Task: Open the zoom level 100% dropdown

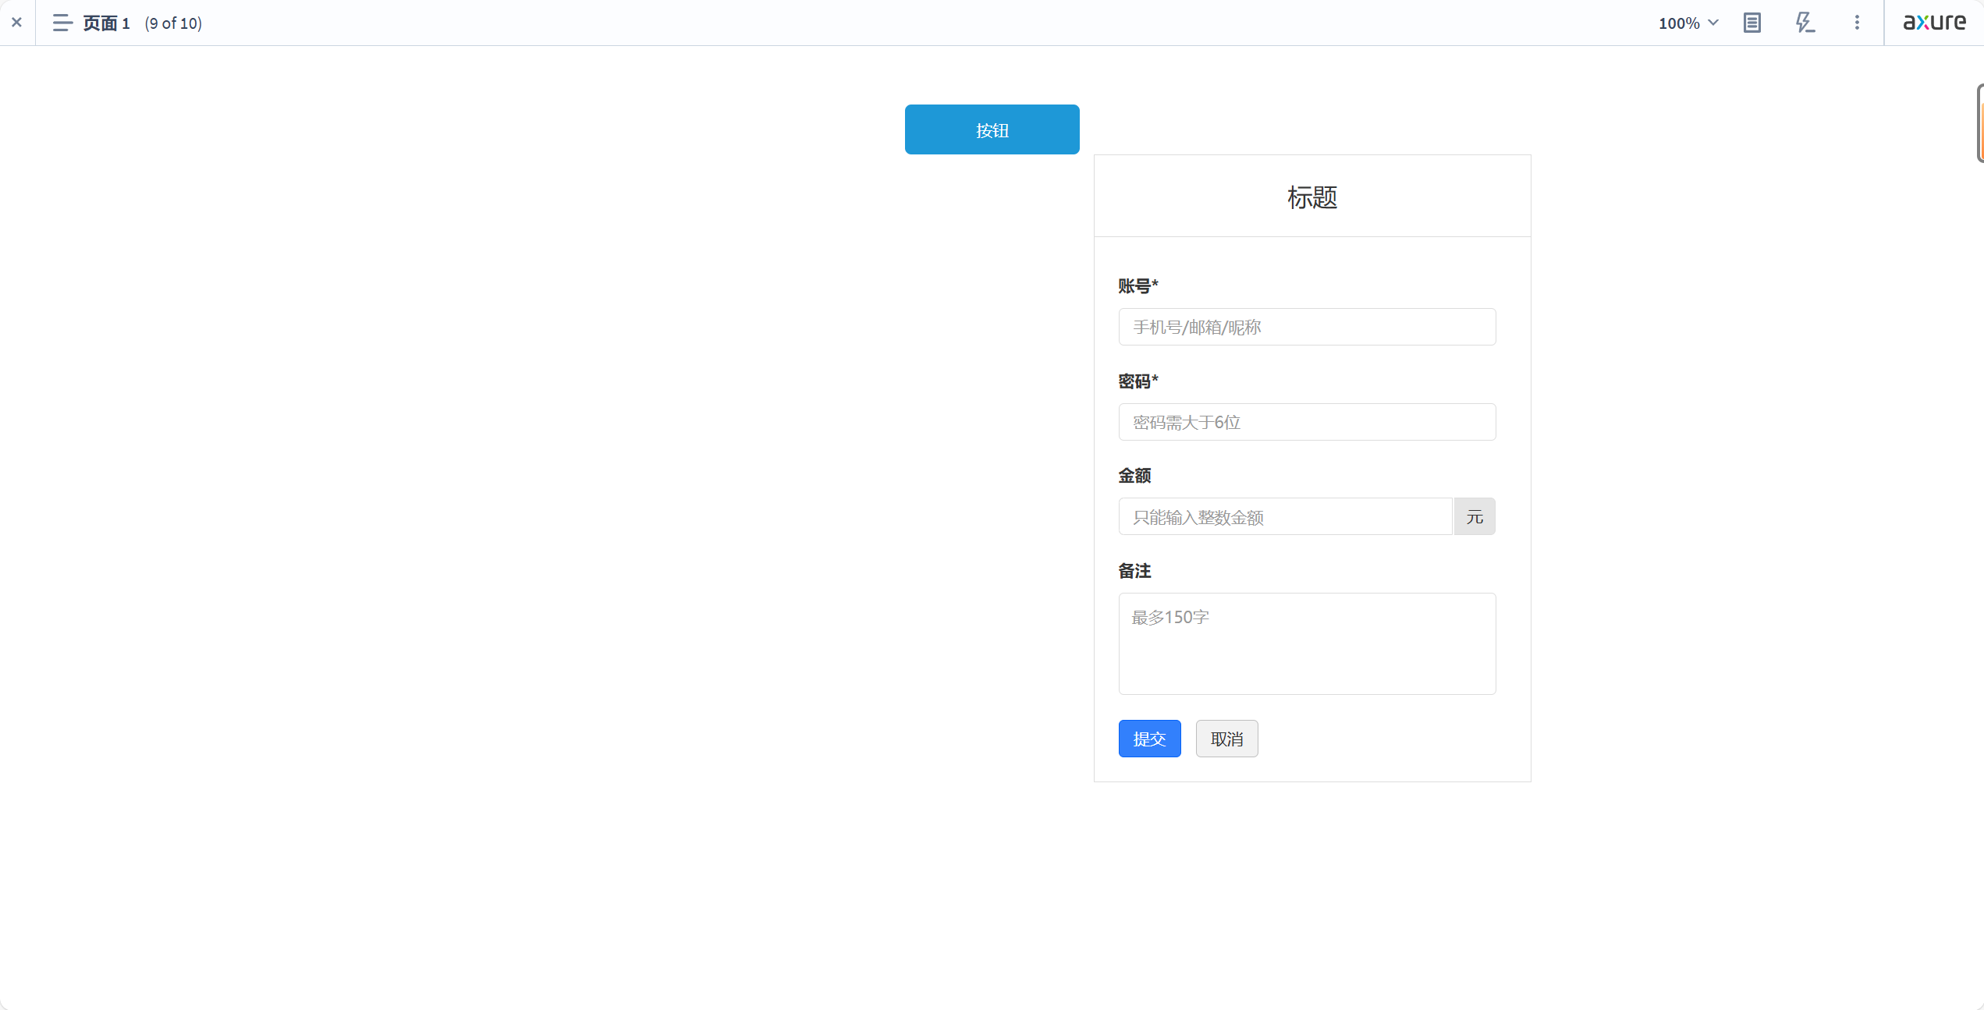Action: pos(1688,23)
